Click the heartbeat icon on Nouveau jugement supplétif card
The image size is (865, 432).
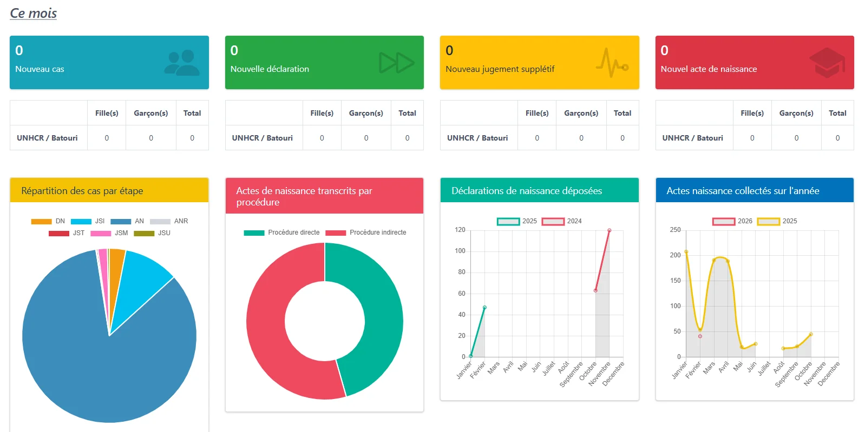pyautogui.click(x=612, y=63)
